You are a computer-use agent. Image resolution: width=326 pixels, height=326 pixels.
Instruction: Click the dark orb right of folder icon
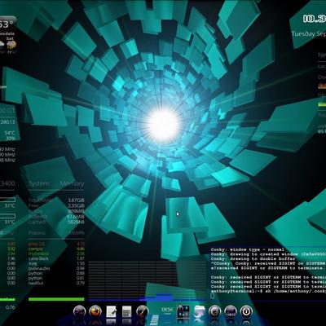click(214, 311)
